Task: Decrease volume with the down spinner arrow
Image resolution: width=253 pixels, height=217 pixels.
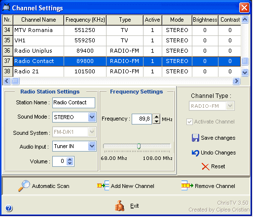Action: (70, 163)
